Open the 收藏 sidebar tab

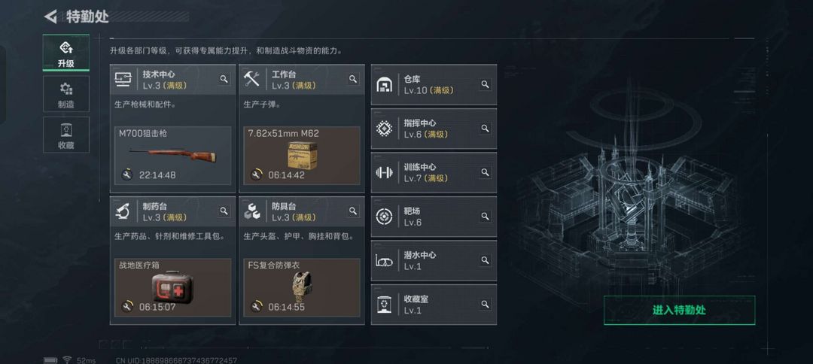65,135
